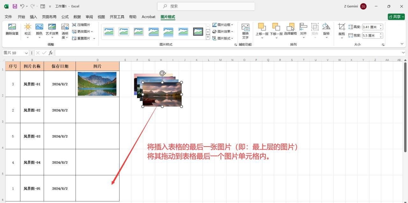
Task: Click the 宽度 width input field
Action: (370, 35)
